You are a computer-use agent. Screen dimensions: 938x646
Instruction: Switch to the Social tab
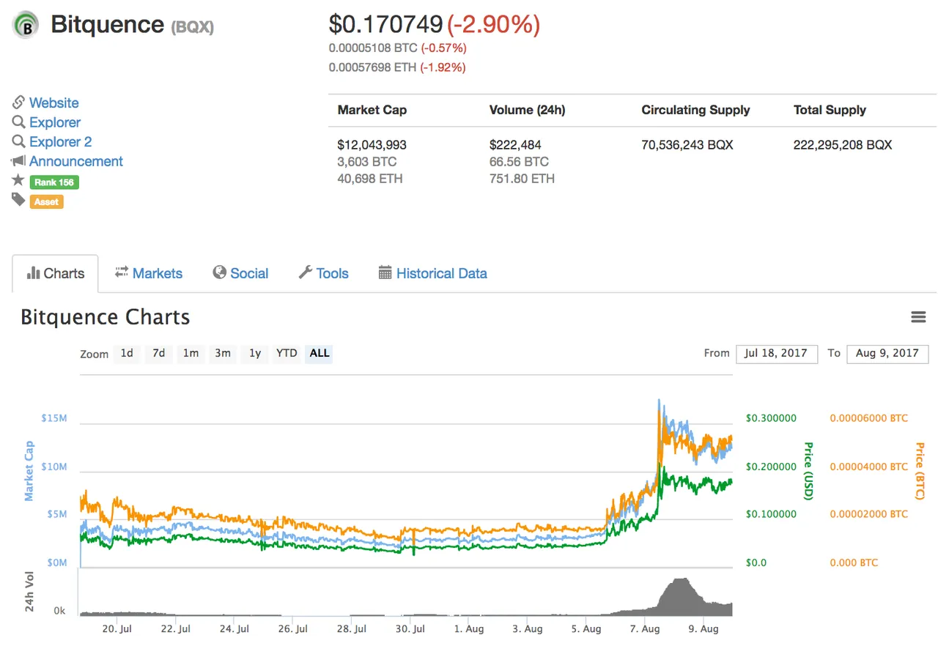tap(240, 273)
